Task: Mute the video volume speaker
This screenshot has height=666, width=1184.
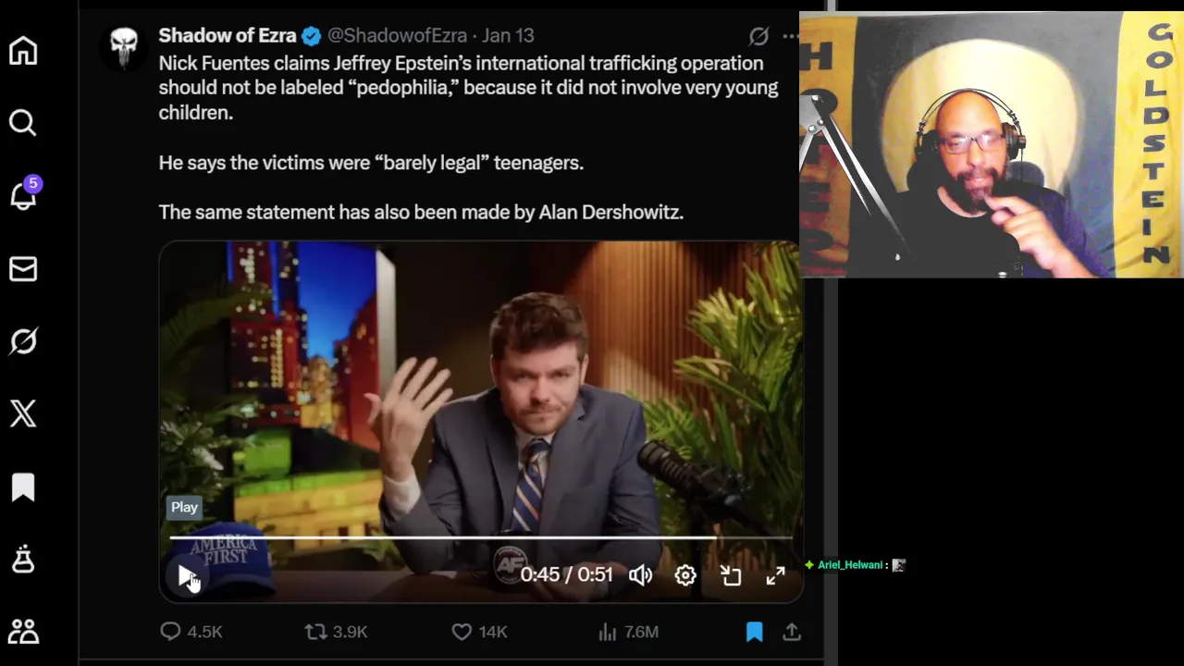Action: pyautogui.click(x=640, y=575)
